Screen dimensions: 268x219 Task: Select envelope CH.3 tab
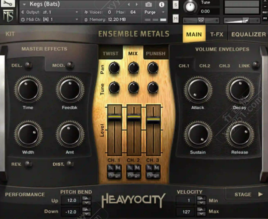click(x=224, y=66)
